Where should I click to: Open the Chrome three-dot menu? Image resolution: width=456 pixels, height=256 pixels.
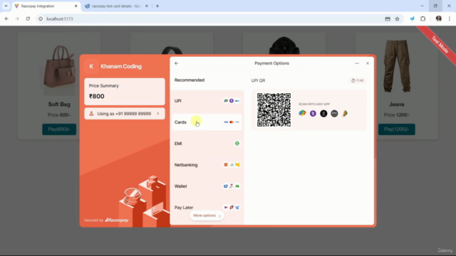point(450,19)
